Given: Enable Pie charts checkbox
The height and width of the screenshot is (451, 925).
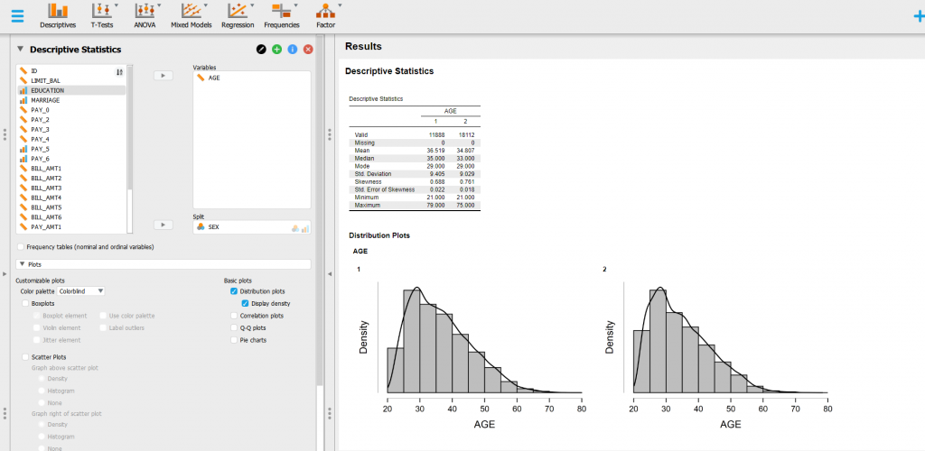Looking at the screenshot, I should point(234,340).
